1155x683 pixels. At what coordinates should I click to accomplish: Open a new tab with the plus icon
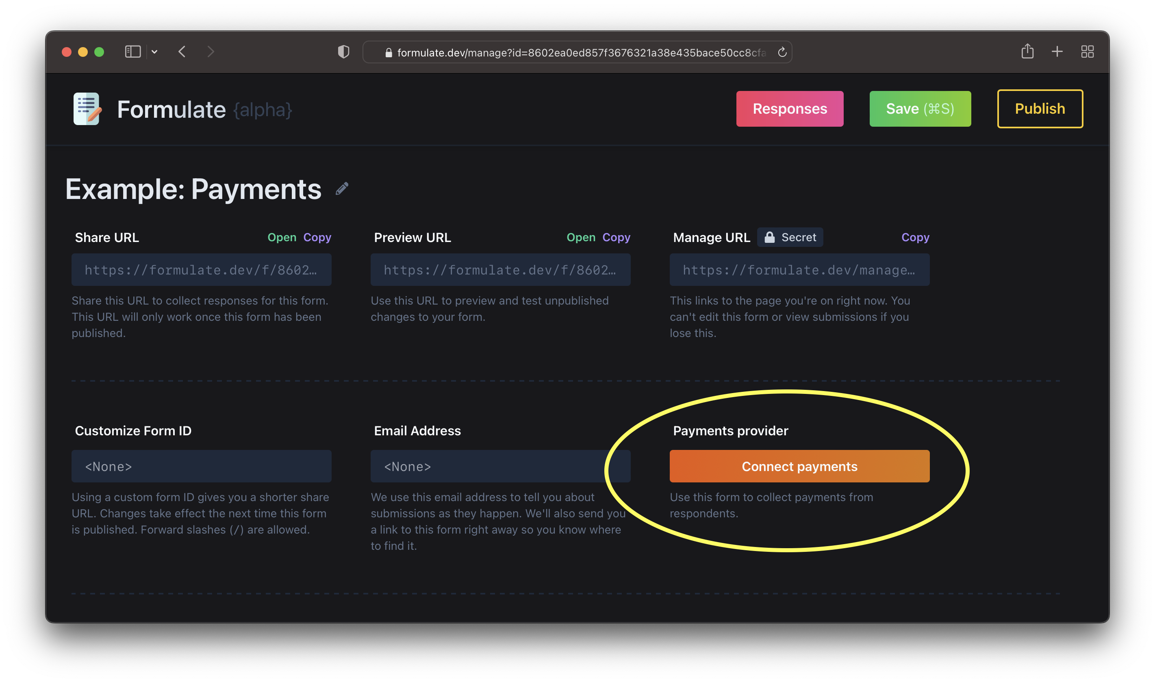point(1057,52)
